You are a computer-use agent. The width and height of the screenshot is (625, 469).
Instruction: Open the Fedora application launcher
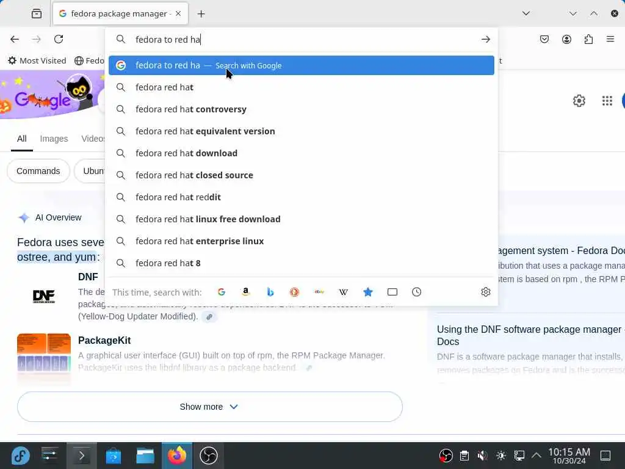coord(20,456)
